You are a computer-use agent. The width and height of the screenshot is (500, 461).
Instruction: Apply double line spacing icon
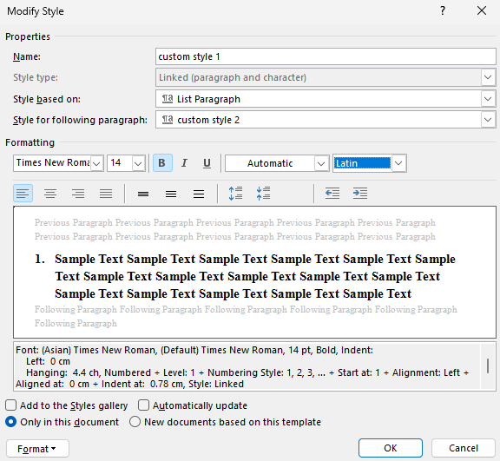(x=199, y=194)
